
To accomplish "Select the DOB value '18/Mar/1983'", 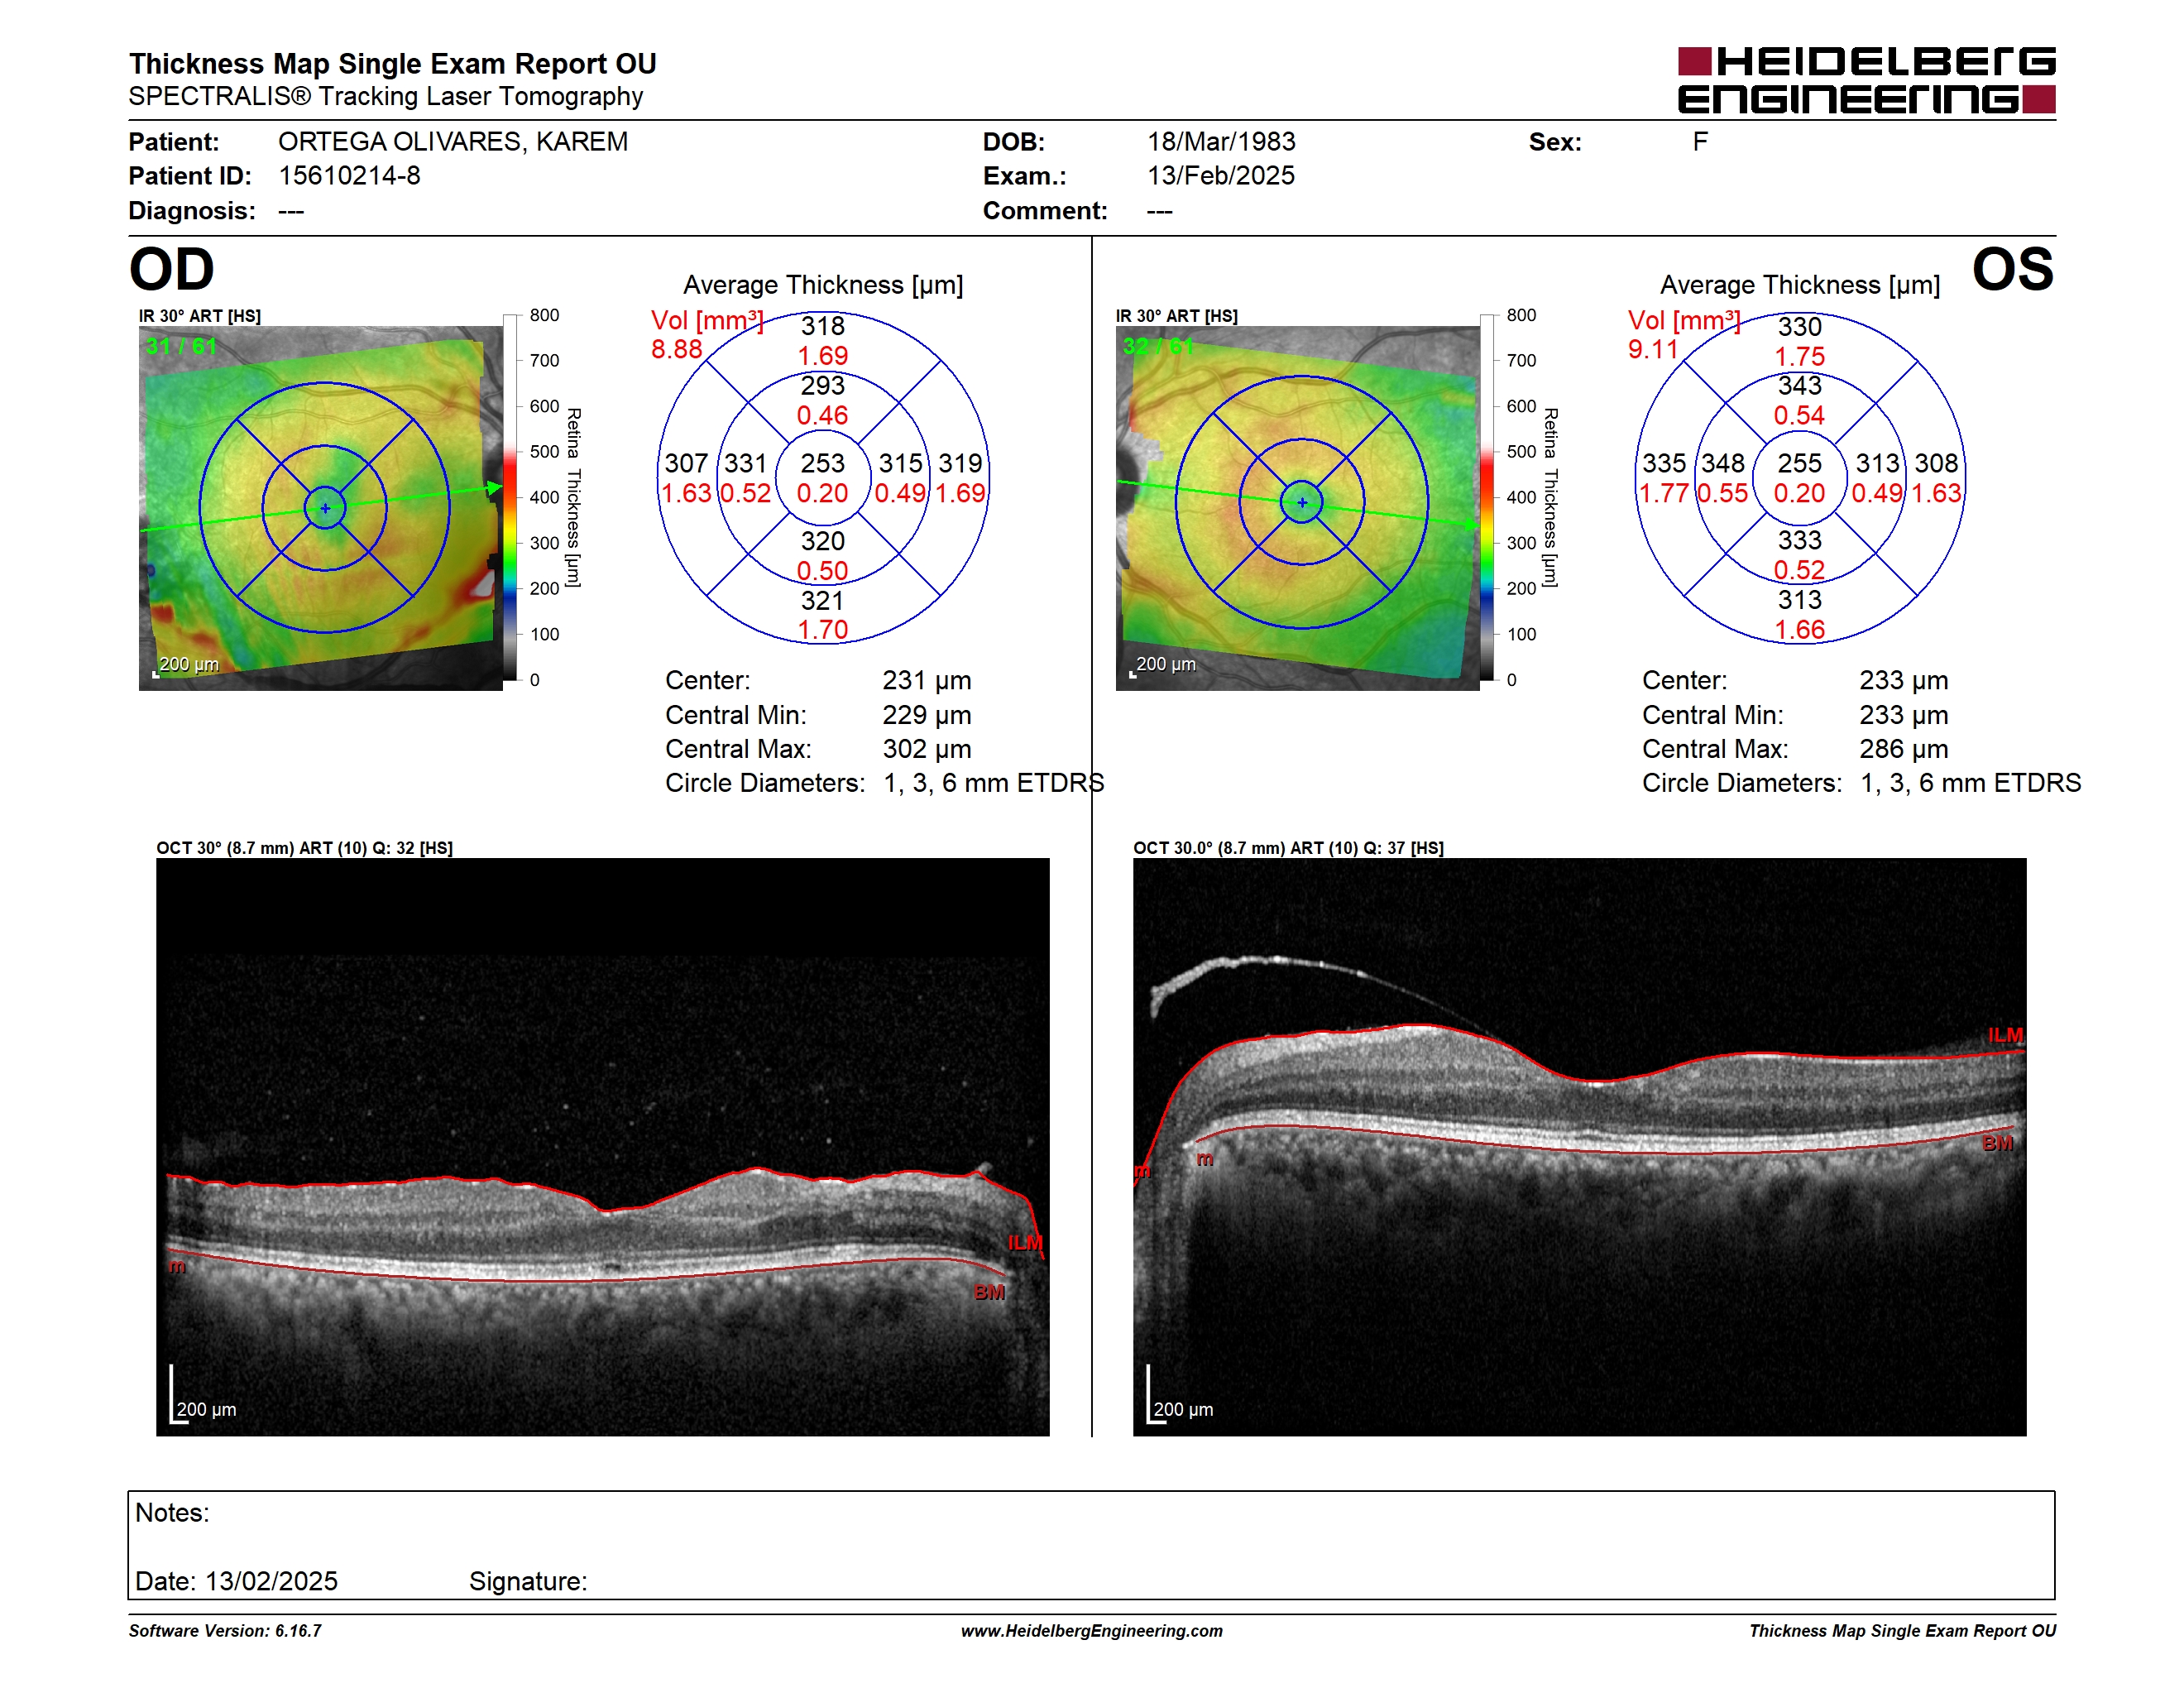I will click(x=1221, y=142).
